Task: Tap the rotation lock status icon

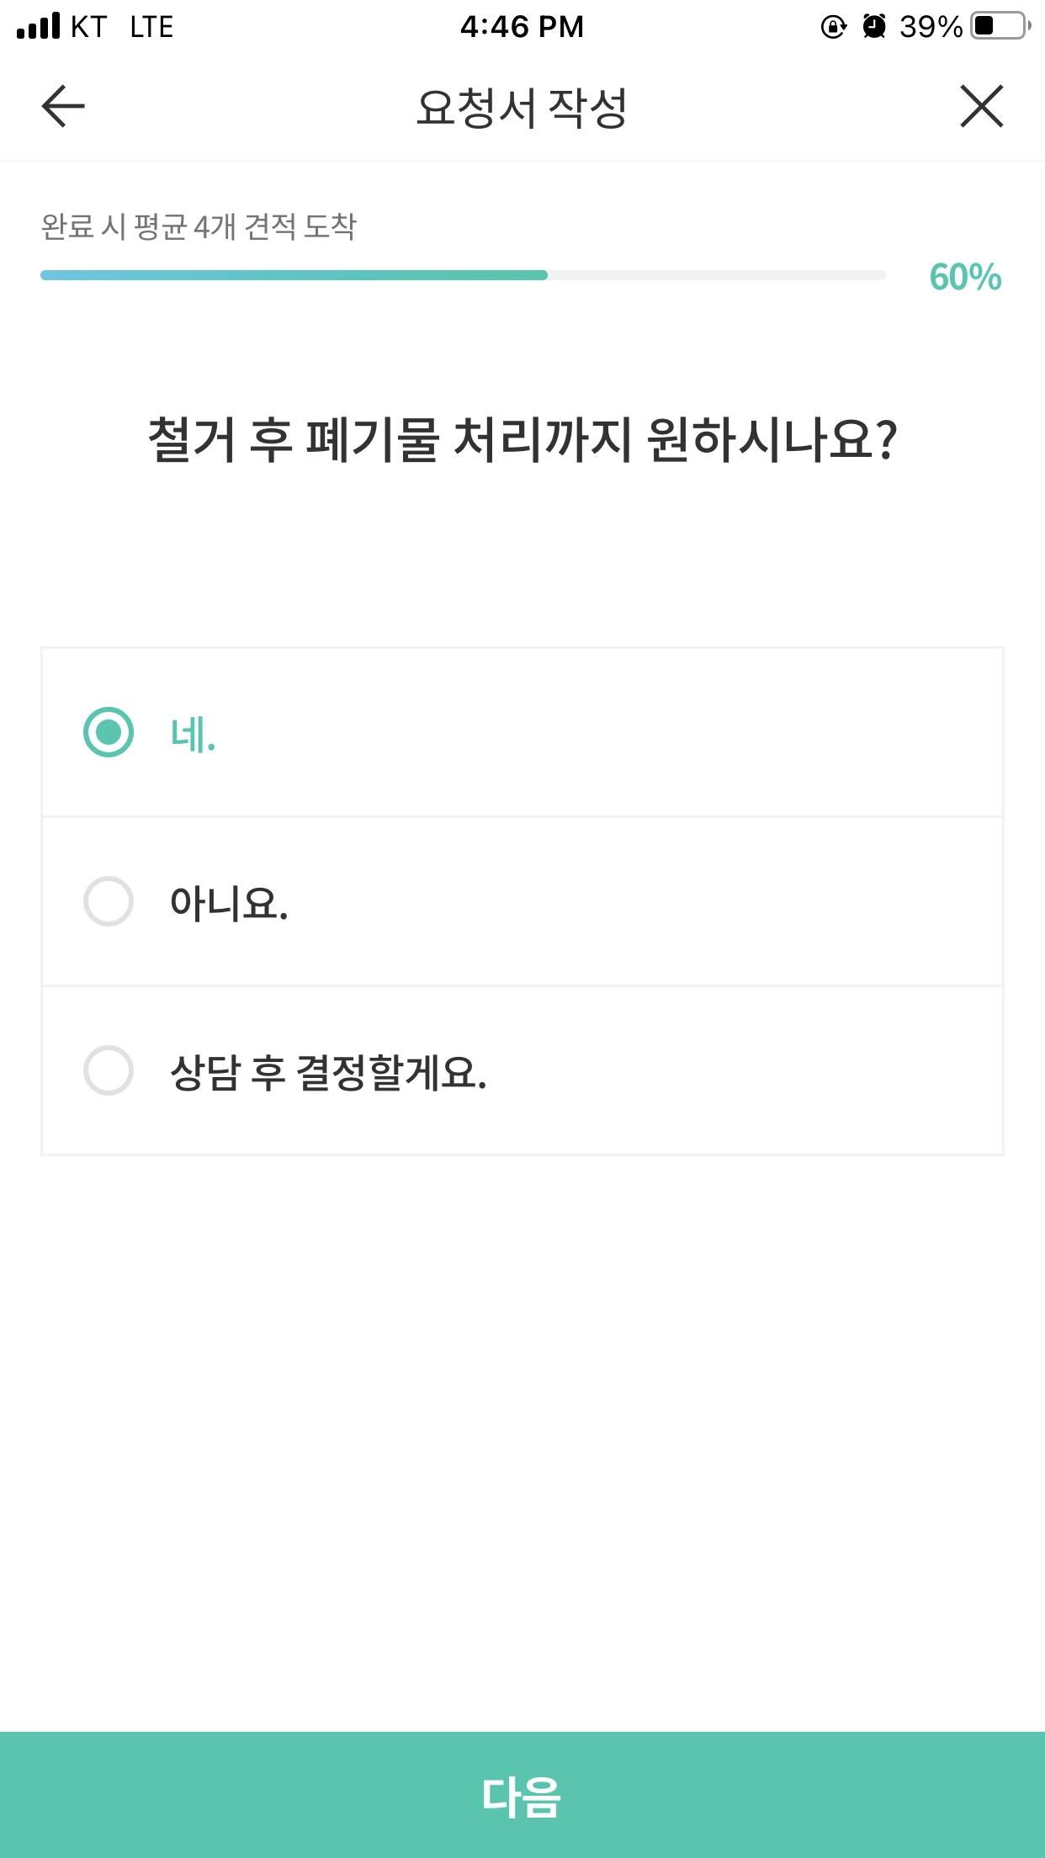Action: coord(833,27)
